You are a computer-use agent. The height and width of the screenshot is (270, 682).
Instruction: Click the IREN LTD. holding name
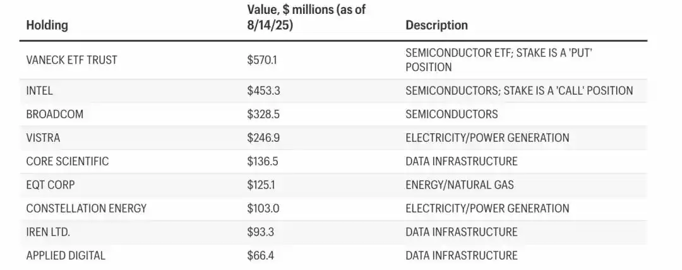click(48, 232)
